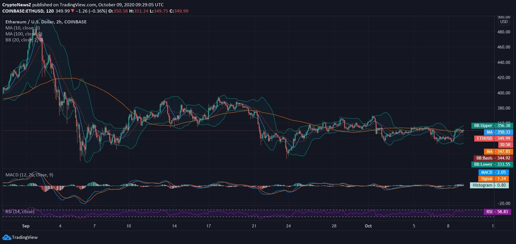The height and width of the screenshot is (244, 516).
Task: Click the 28 date label on time axis
Action: 334,226
